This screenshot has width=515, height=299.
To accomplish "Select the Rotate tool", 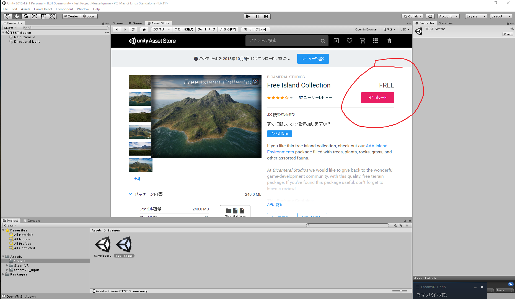I will (x=26, y=16).
